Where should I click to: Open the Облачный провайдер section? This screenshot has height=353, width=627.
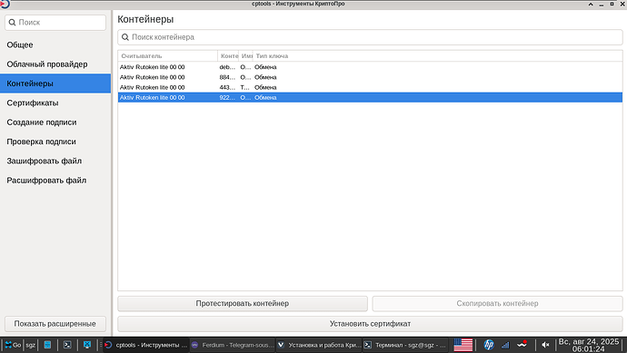pos(55,64)
